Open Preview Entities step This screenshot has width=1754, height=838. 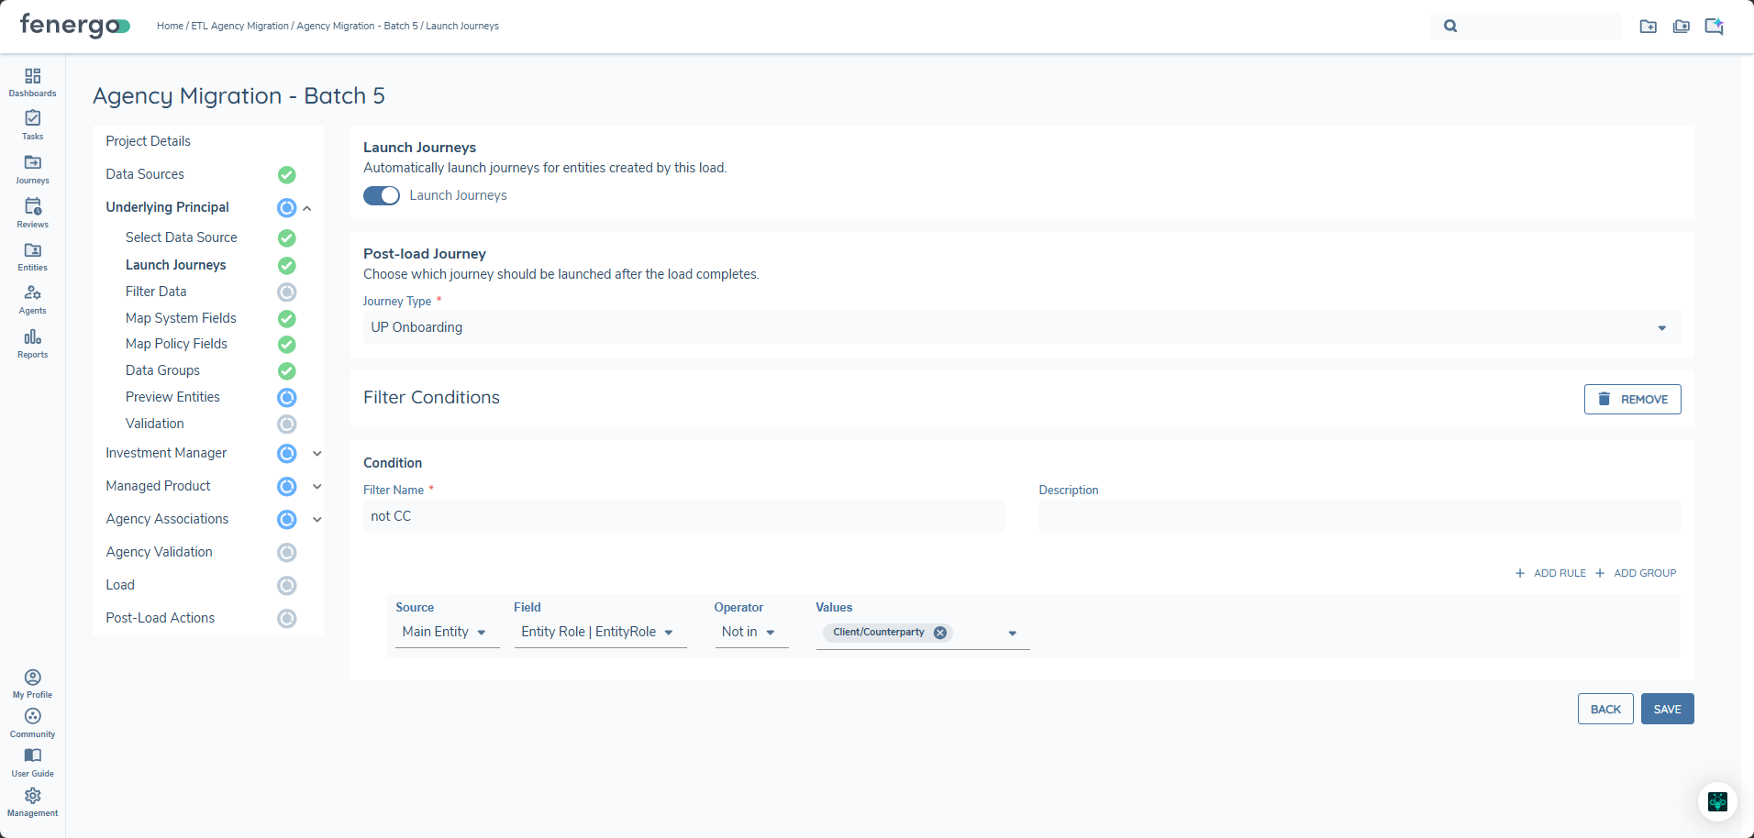tap(172, 397)
